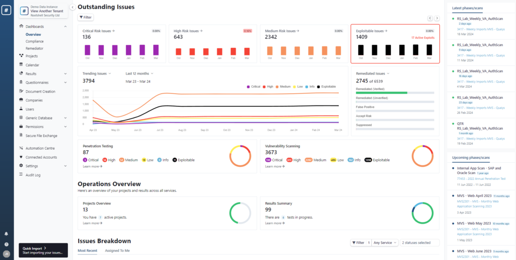Click the Filter button under Outstanding Issues
Viewport: 516px width, 260px height.
(85, 18)
